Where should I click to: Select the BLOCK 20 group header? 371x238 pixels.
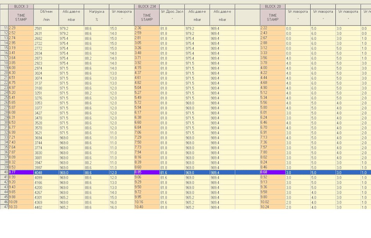(273, 7)
